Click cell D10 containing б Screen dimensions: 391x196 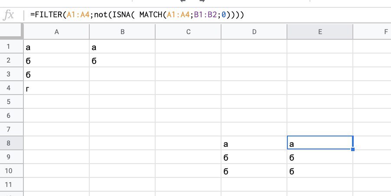[x=254, y=171]
